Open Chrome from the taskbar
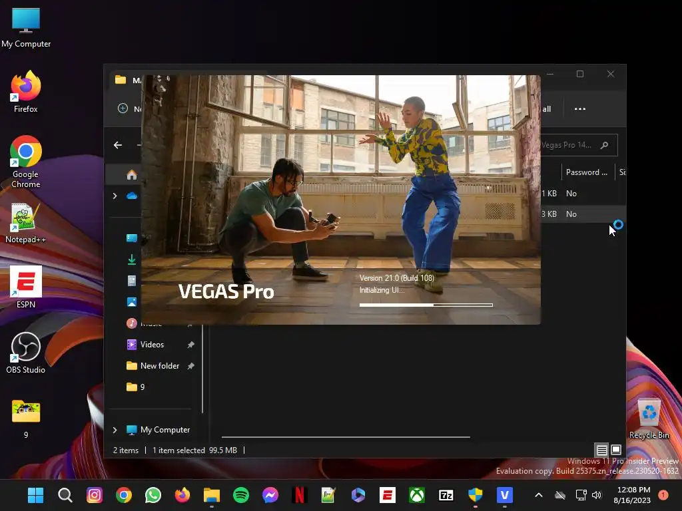The image size is (682, 511). pyautogui.click(x=123, y=495)
